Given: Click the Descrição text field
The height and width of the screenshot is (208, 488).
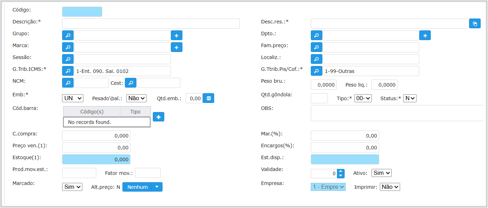Looking at the screenshot, I should point(151,23).
